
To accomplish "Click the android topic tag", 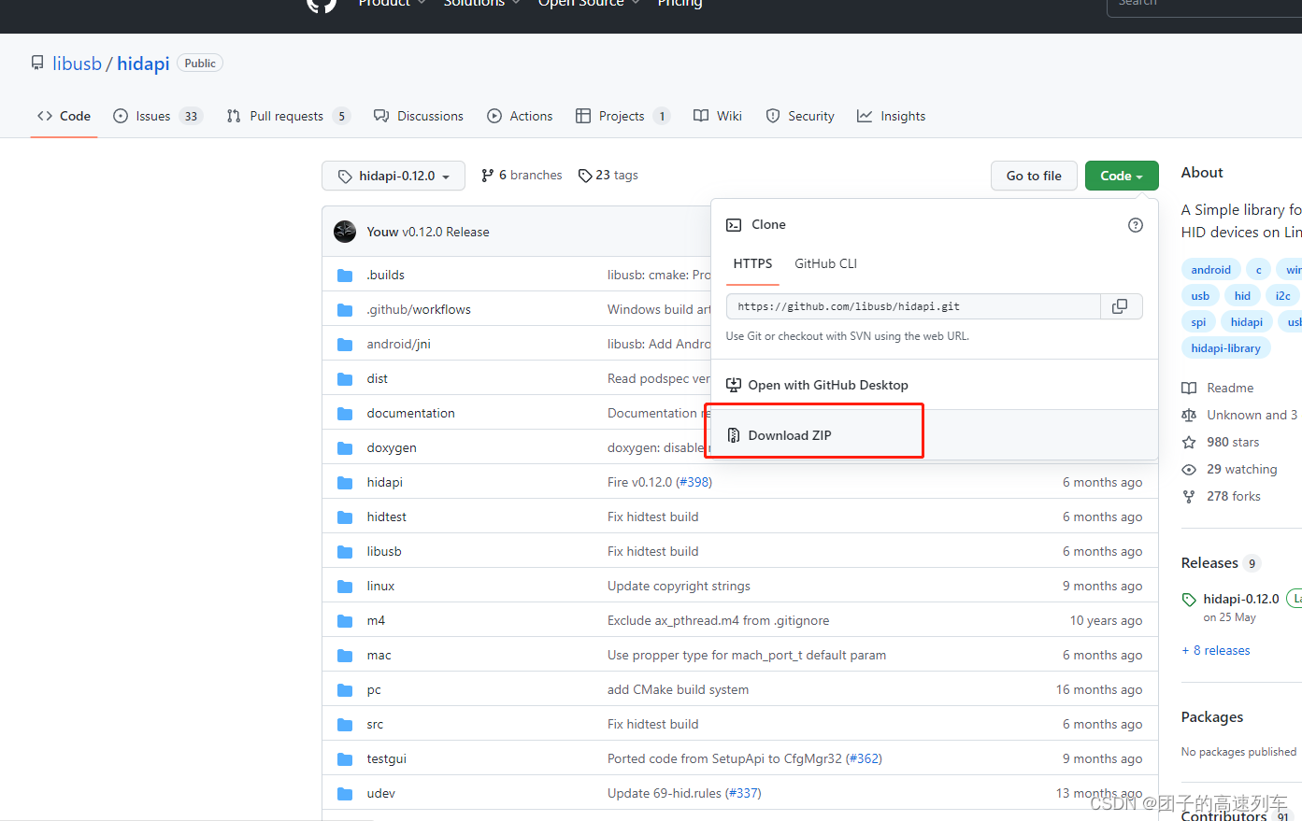I will click(x=1210, y=270).
